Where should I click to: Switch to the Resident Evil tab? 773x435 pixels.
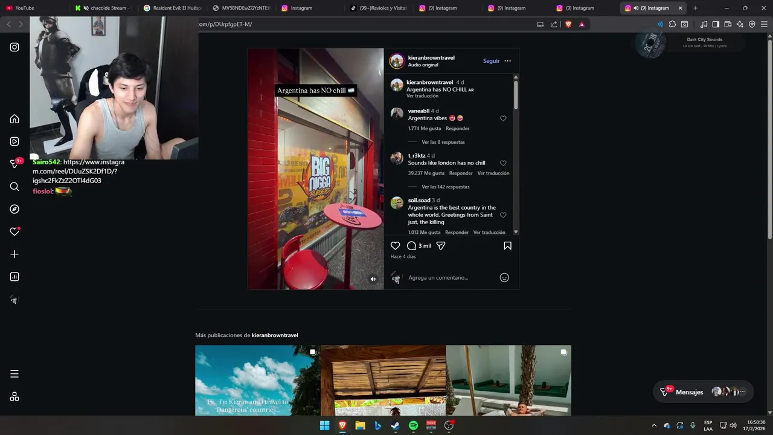[x=172, y=8]
